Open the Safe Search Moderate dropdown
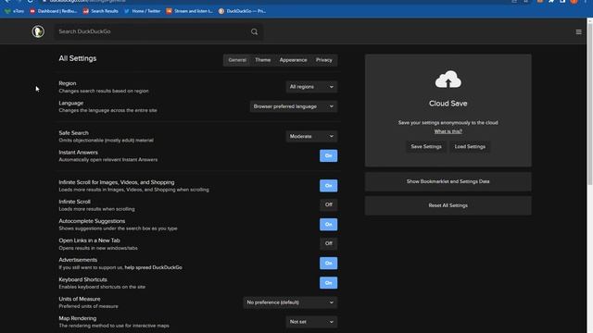 pyautogui.click(x=311, y=136)
